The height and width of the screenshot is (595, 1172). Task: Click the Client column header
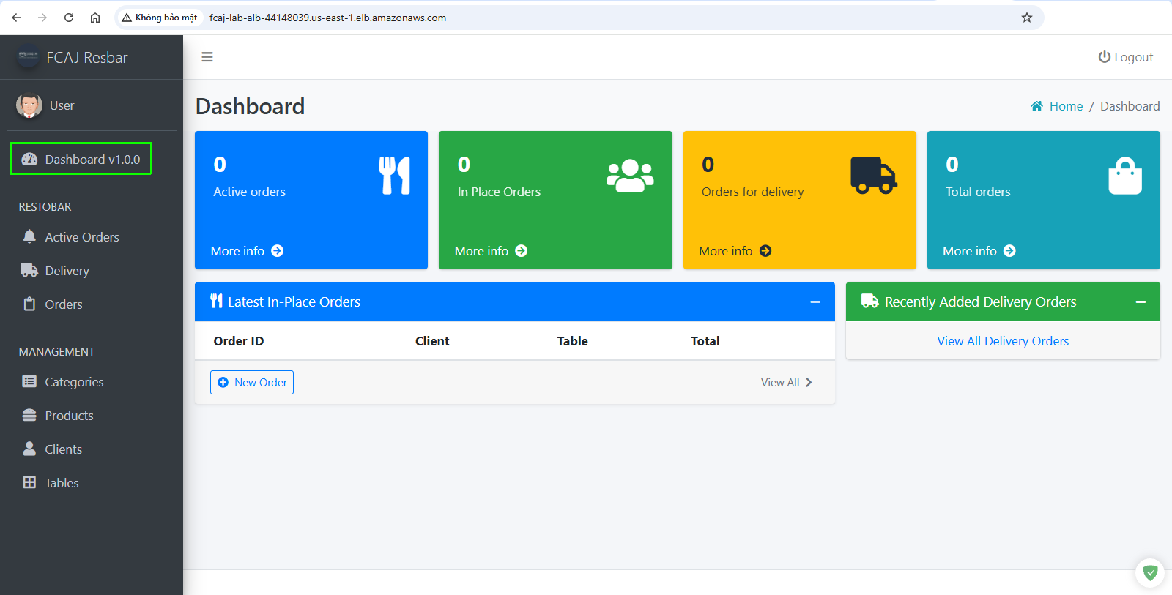[x=432, y=341]
